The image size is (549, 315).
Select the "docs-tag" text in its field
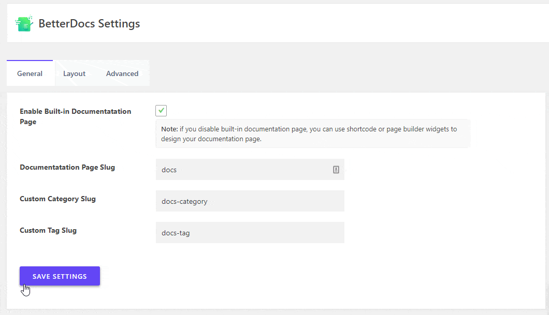click(176, 233)
